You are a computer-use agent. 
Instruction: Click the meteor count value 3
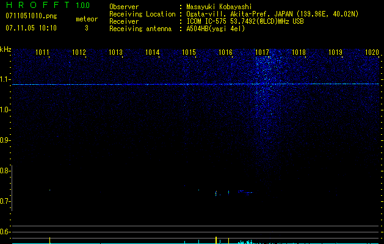(x=87, y=28)
